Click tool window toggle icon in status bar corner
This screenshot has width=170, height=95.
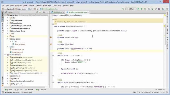point(3,92)
